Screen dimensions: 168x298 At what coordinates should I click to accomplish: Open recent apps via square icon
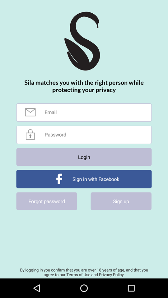(131, 288)
